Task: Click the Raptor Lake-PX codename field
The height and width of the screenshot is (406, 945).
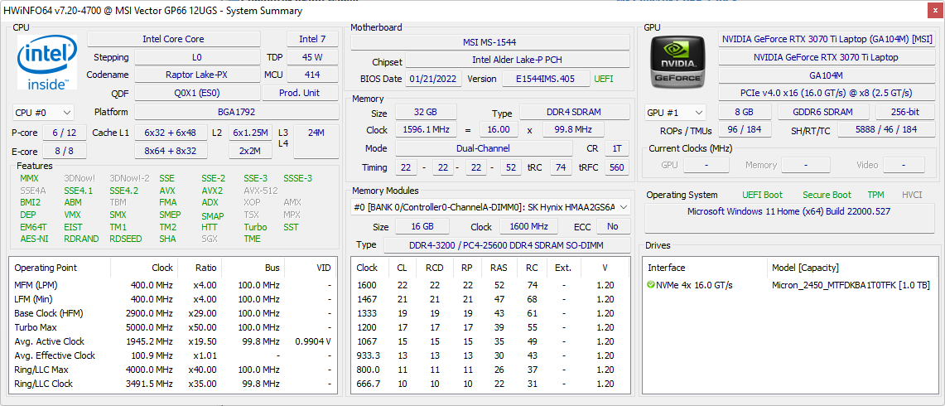Action: [x=196, y=75]
